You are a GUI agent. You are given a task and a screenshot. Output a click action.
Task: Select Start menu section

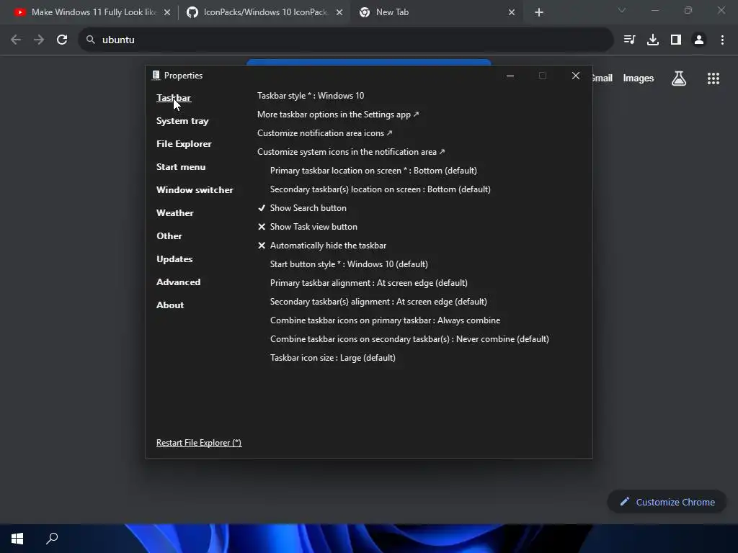pos(181,167)
